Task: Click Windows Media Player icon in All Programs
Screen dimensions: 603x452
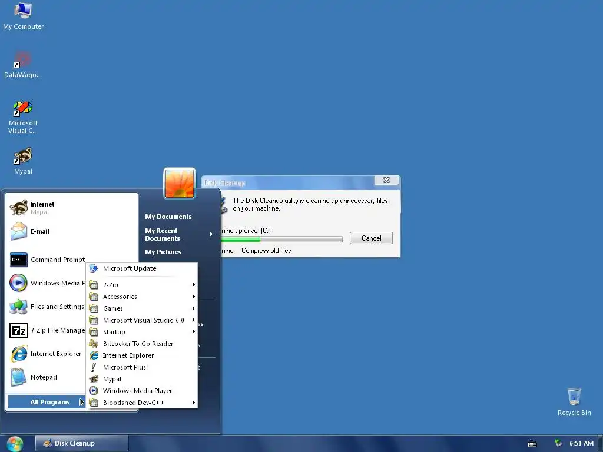Action: (94, 391)
